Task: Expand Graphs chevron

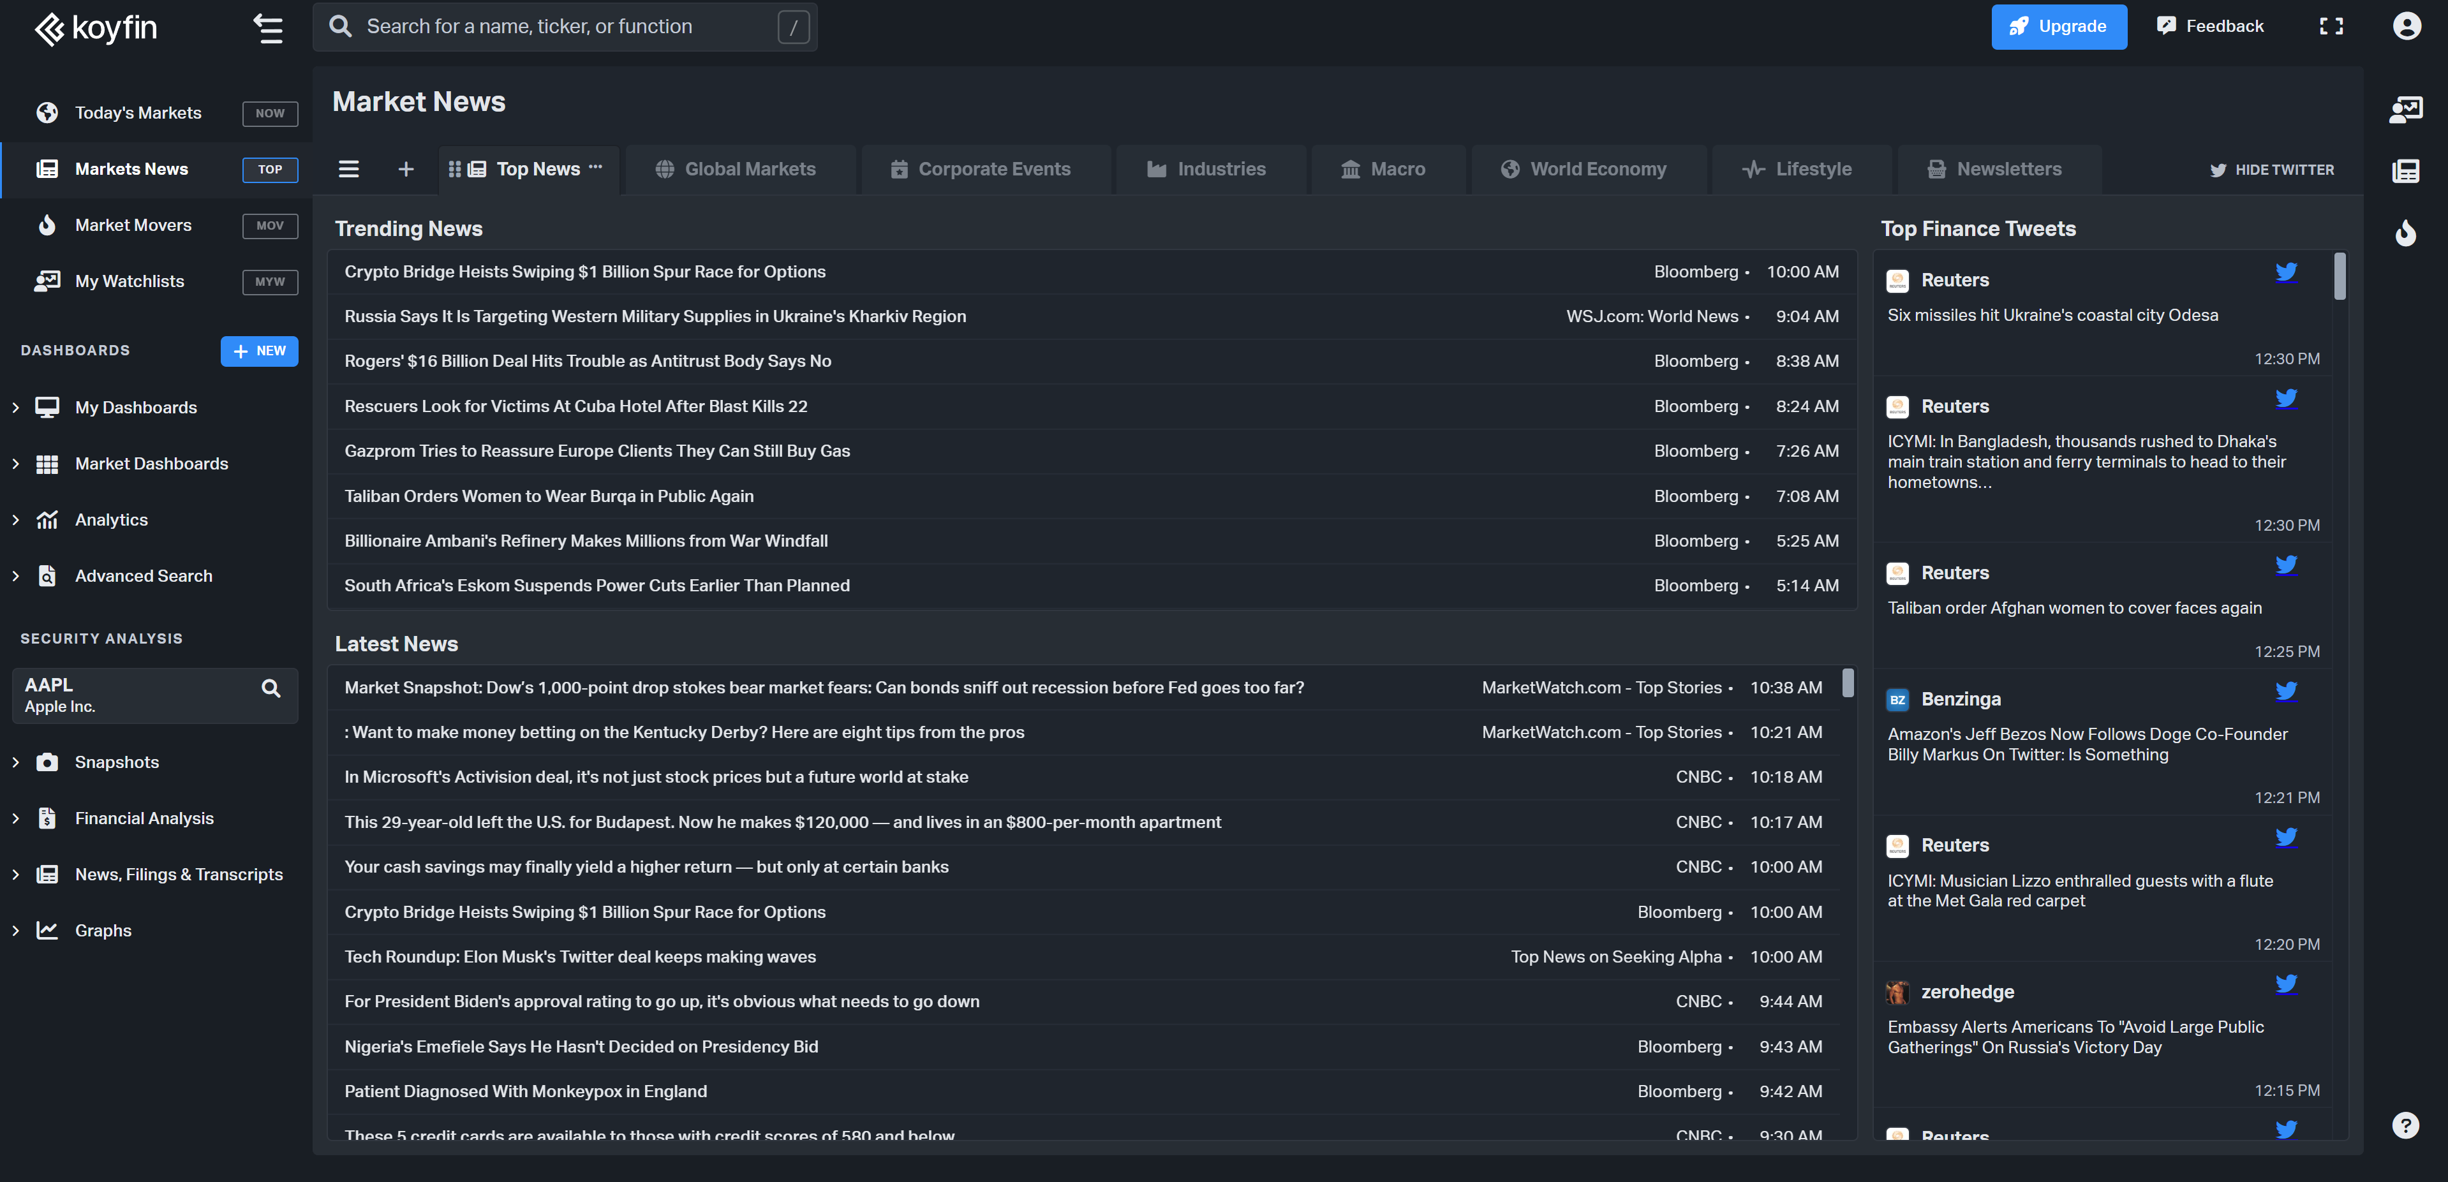Action: pyautogui.click(x=15, y=930)
